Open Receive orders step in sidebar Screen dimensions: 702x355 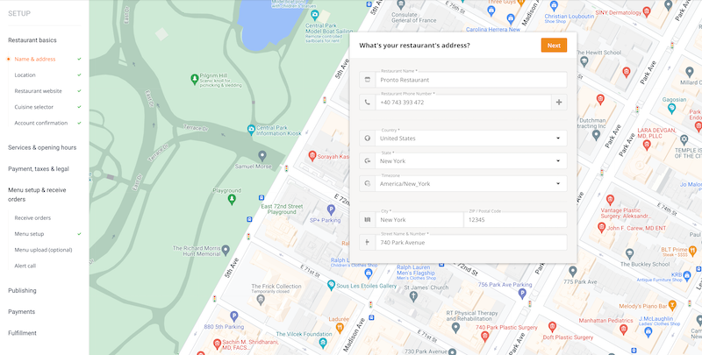[x=32, y=217]
